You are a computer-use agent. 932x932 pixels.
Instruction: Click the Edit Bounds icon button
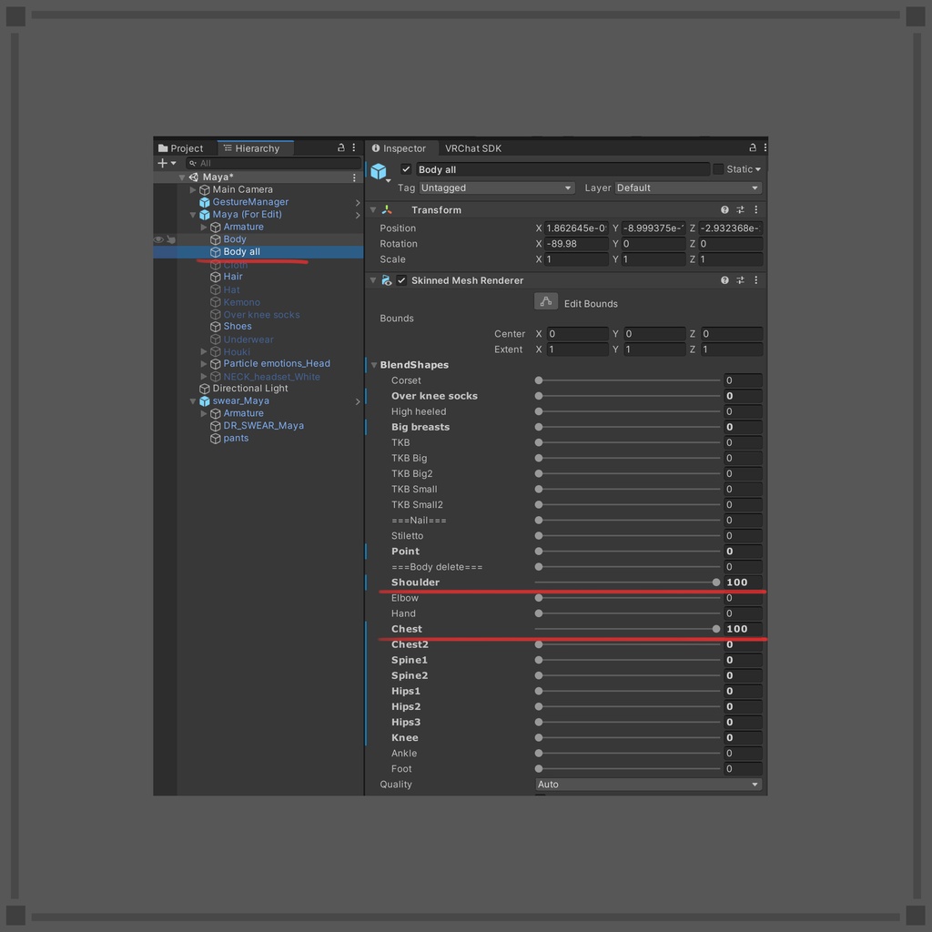click(x=546, y=302)
